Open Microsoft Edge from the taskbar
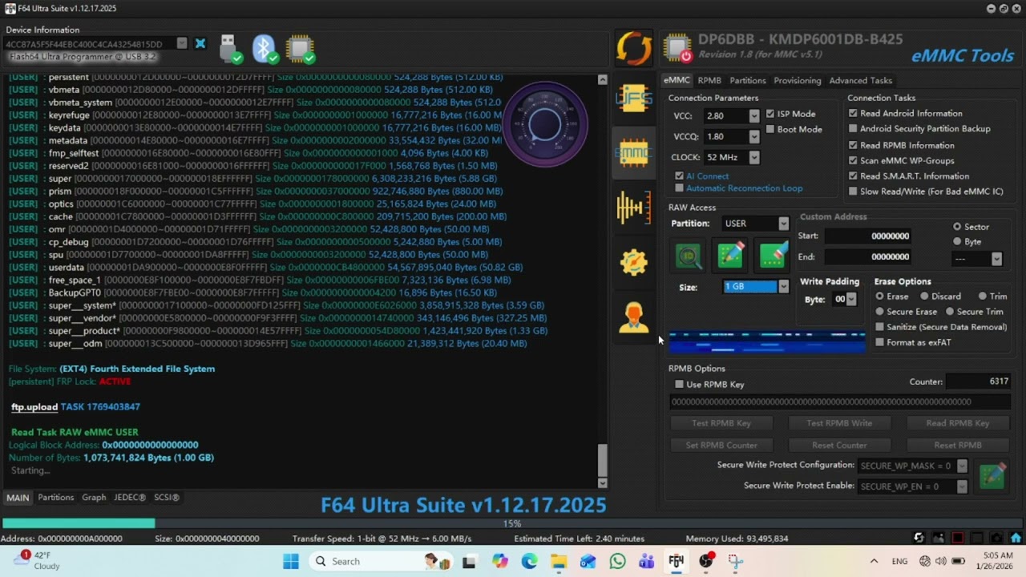The height and width of the screenshot is (577, 1026). (x=529, y=561)
